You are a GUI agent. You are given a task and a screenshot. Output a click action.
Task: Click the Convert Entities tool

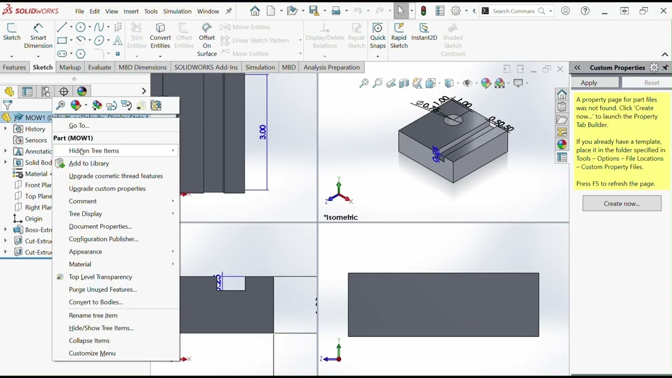tap(160, 36)
